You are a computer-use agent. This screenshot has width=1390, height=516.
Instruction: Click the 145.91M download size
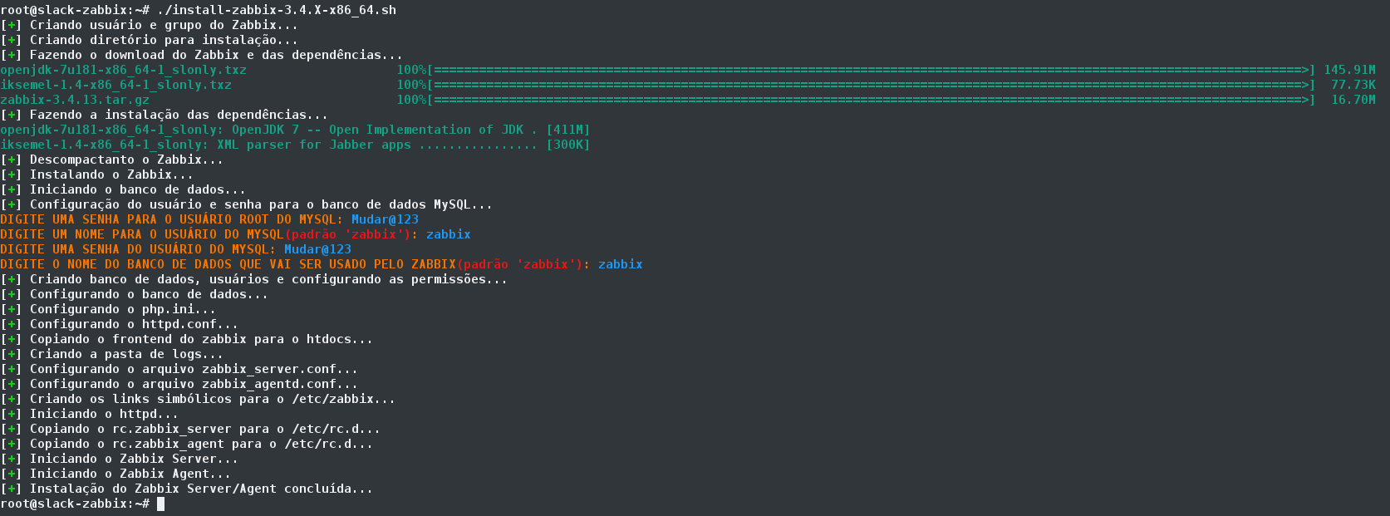pos(1349,70)
